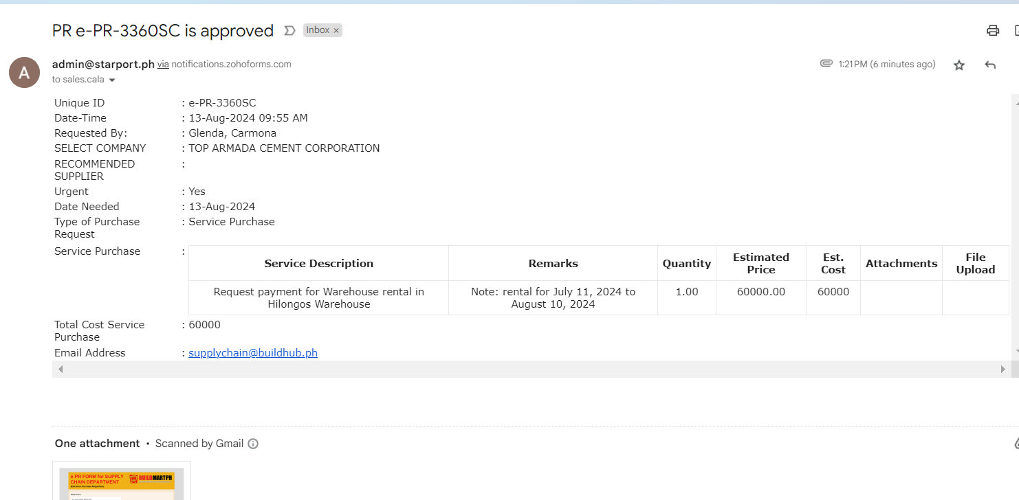Toggle the importance marker beside the subject
This screenshot has width=1019, height=500.
click(x=289, y=31)
